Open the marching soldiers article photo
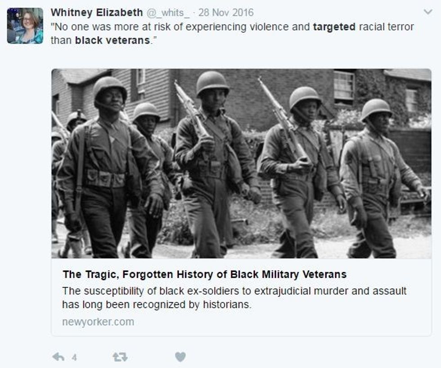 tap(241, 164)
